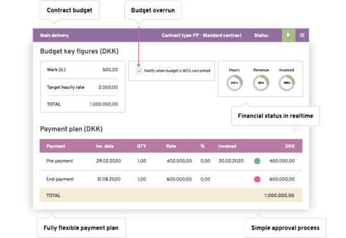Select the Pre-payment row label
The image size is (346, 238).
coord(60,161)
